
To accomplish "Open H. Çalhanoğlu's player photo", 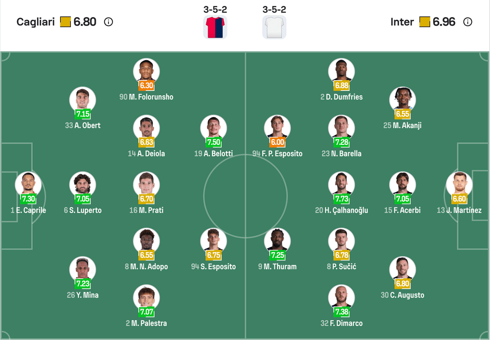I will coord(341,184).
